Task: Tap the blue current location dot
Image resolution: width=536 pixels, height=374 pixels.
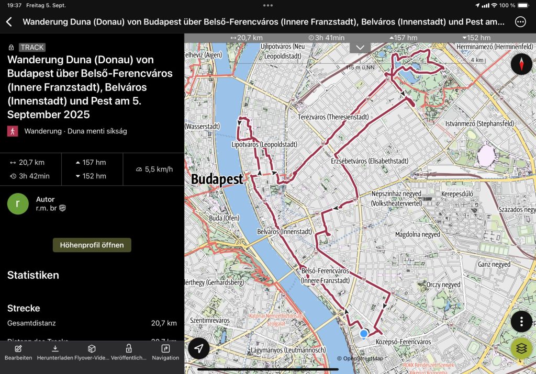Action: click(x=364, y=333)
